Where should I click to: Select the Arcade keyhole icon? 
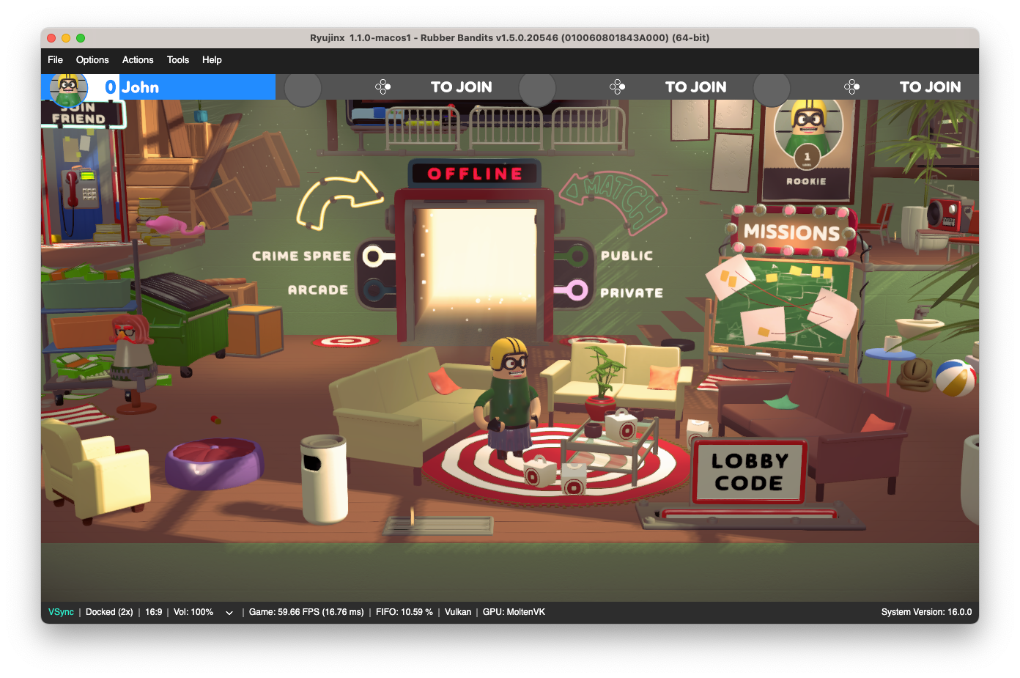tap(374, 290)
